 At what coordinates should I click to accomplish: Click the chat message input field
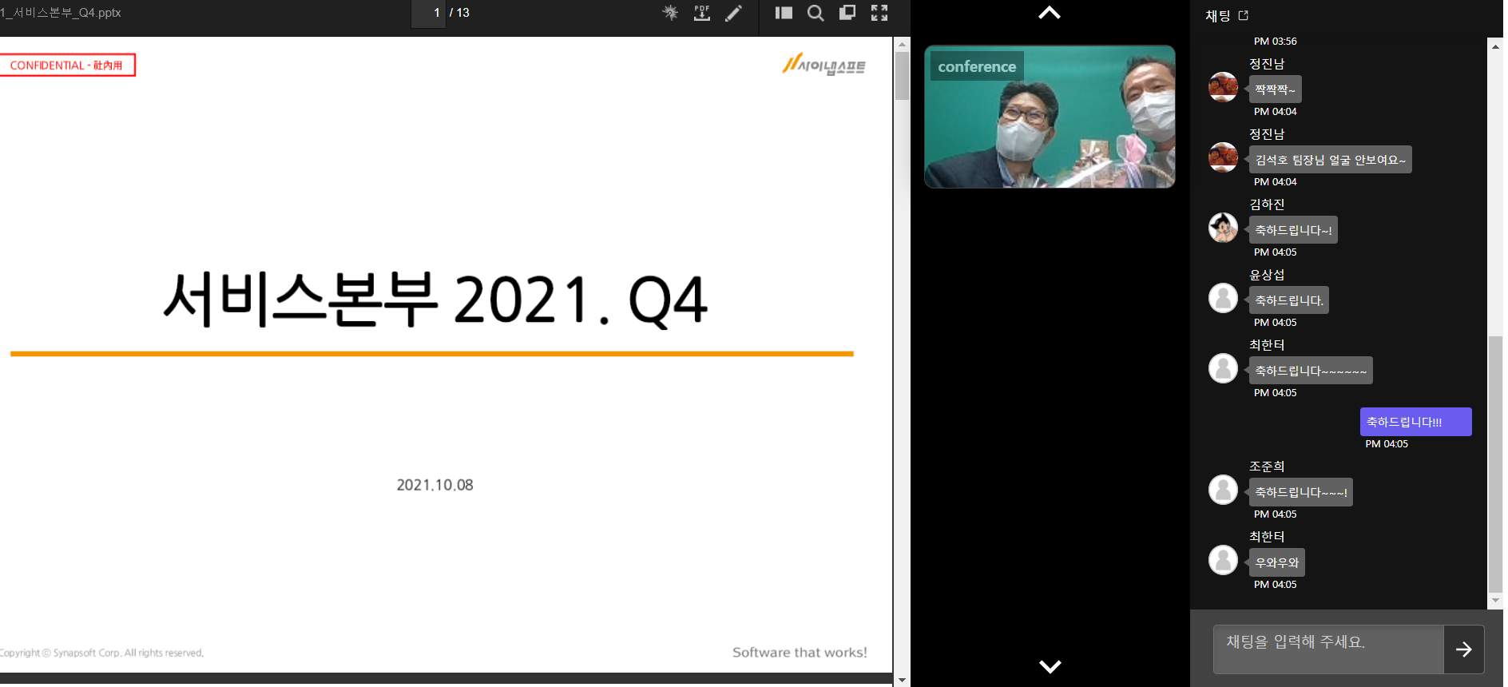tap(1328, 649)
